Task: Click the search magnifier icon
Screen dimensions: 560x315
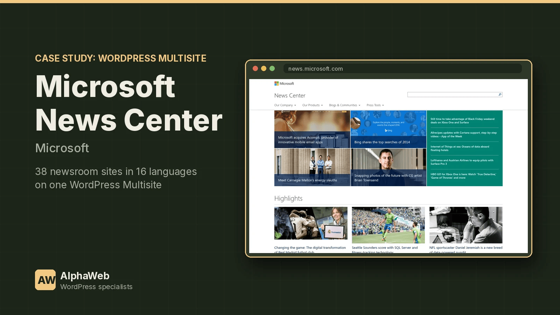Action: point(500,94)
